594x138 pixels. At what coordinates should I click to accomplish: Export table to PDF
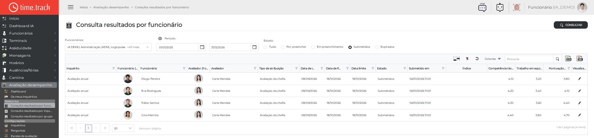(x=580, y=59)
